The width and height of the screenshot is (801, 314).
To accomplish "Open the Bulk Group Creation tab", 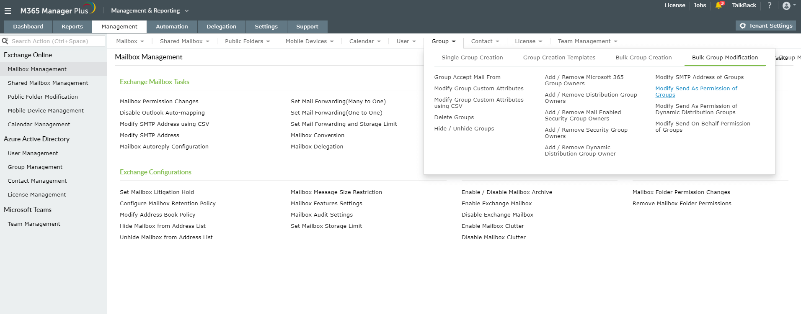I will (643, 58).
